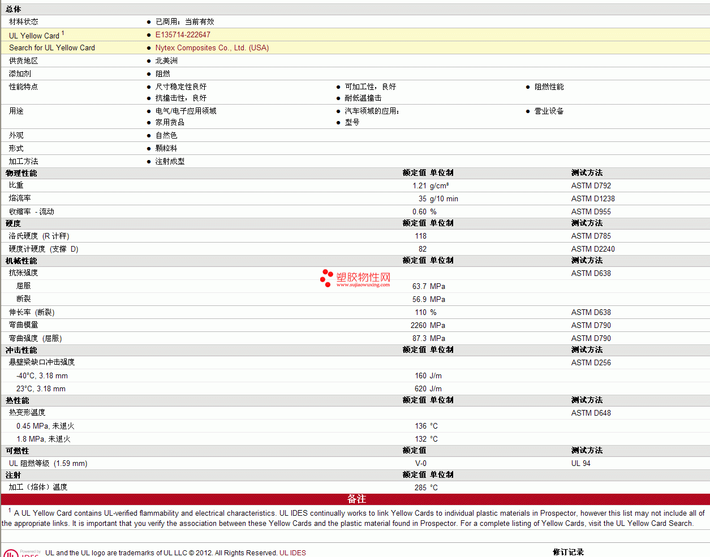Select the 尺寸稳定性良好 feature item
The height and width of the screenshot is (557, 710).
point(181,87)
